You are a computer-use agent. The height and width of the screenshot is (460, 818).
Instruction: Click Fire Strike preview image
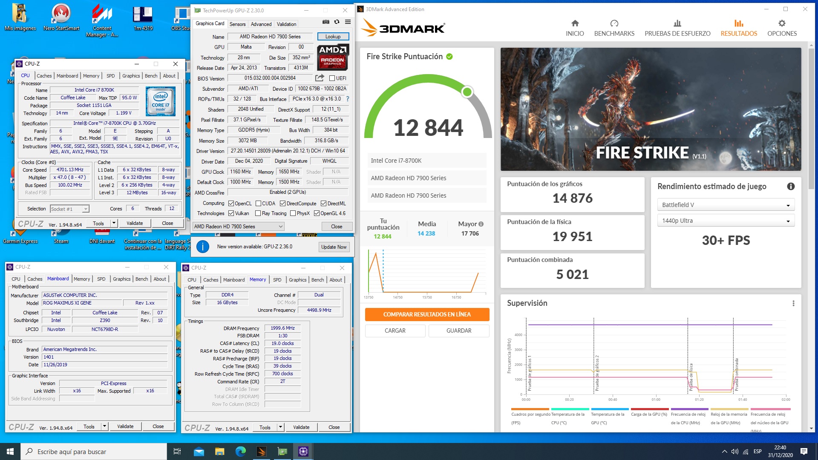(651, 109)
